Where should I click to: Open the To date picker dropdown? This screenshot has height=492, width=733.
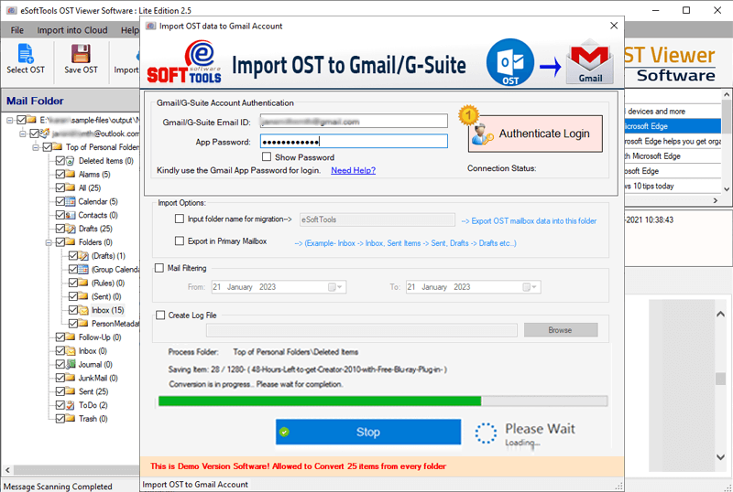[x=530, y=286]
